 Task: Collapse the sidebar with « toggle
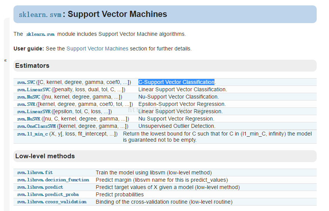click(5, 60)
